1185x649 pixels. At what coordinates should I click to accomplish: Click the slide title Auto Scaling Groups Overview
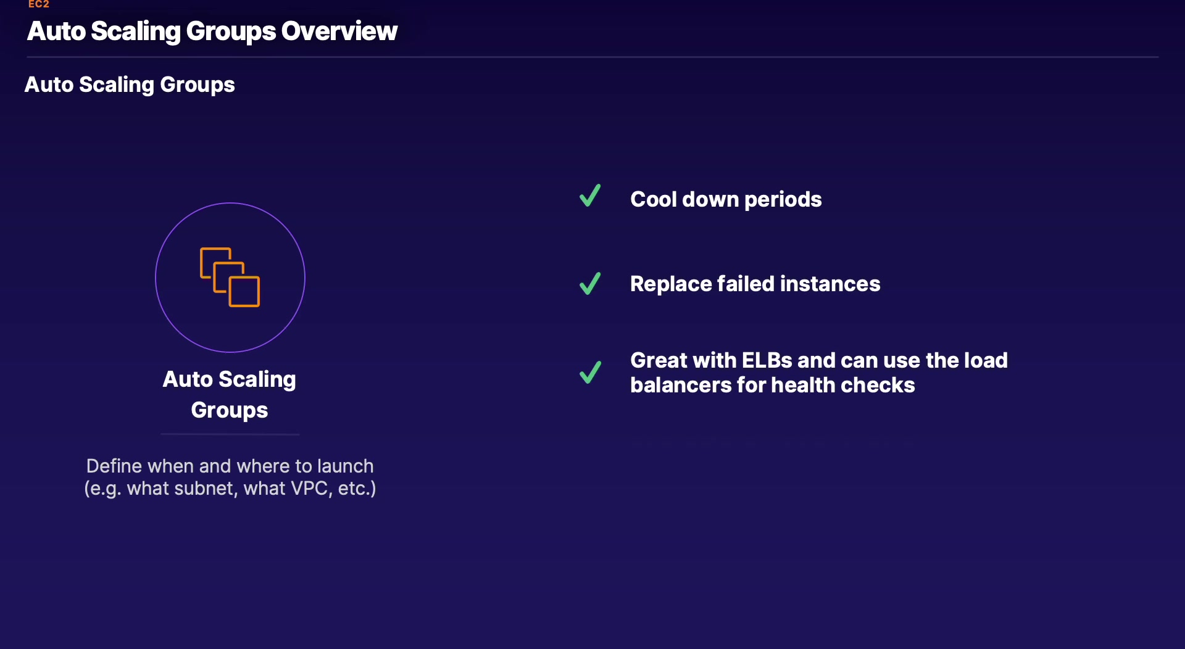pos(212,31)
